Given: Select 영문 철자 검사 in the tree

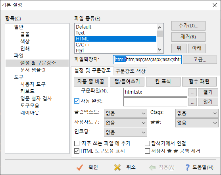Looking at the screenshot, I should [36, 98].
